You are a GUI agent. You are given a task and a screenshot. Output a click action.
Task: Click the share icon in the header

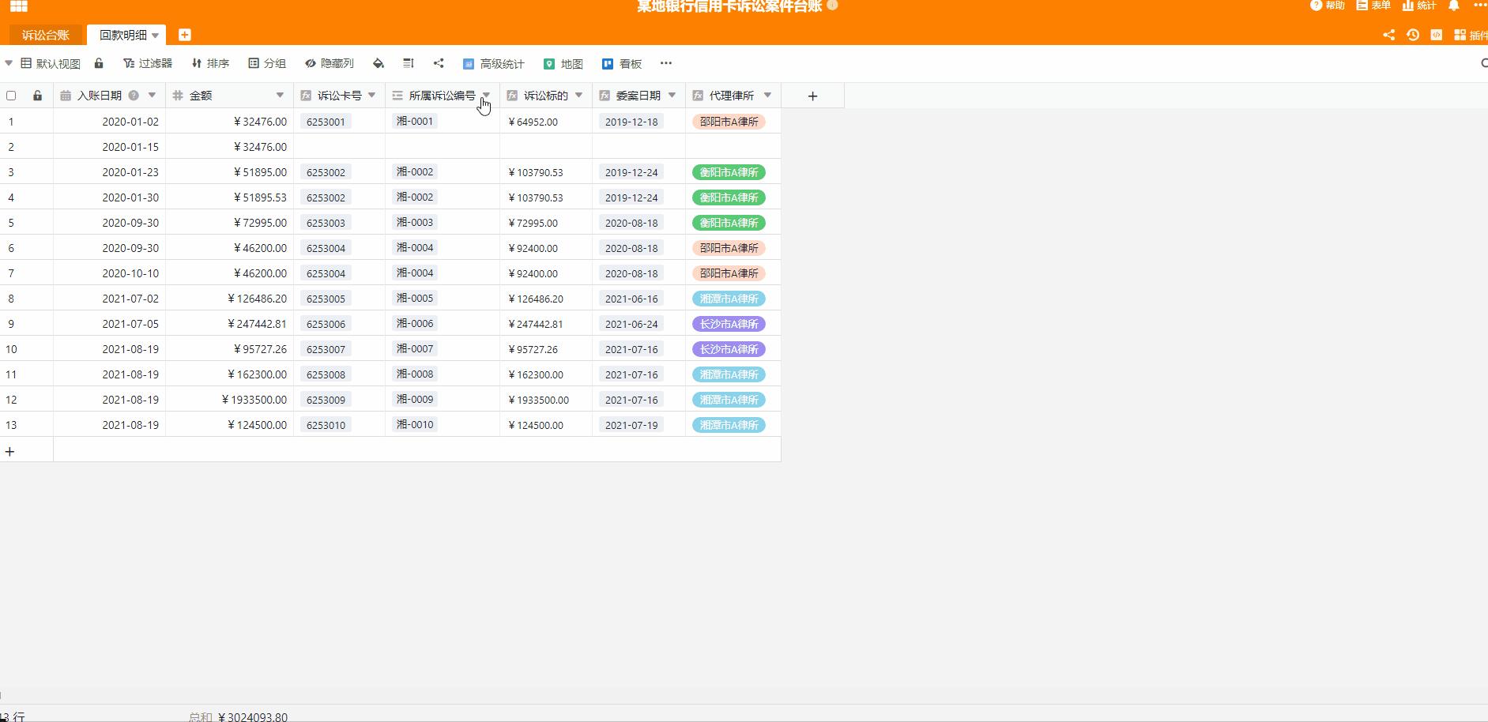click(x=1388, y=35)
